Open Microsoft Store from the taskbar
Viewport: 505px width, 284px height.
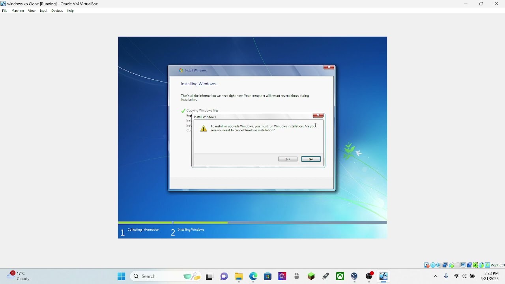(268, 277)
